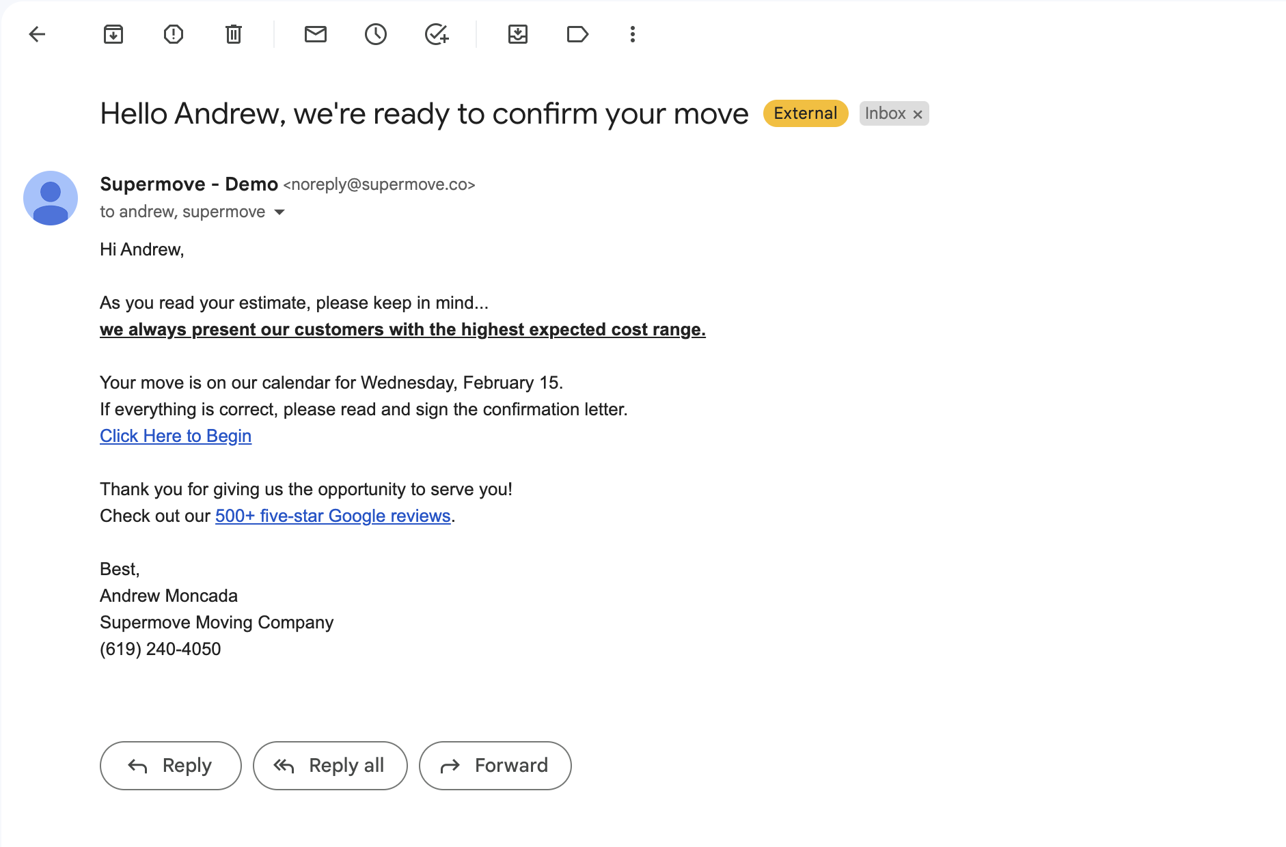Delete this email with the trash icon
Viewport: 1286px width, 847px height.
[x=234, y=34]
